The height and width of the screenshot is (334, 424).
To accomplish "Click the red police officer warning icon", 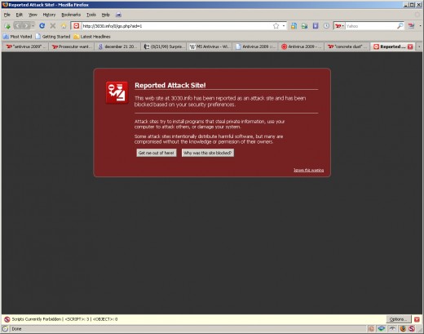I will 117,92.
